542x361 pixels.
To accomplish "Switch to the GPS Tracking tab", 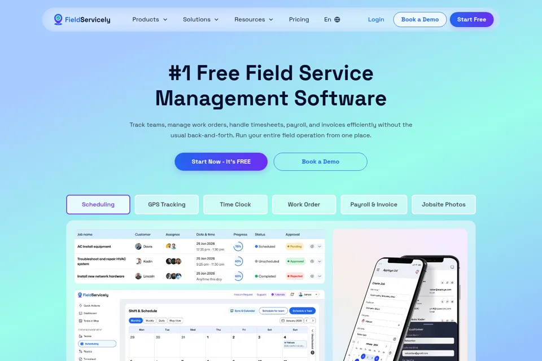I will 167,205.
